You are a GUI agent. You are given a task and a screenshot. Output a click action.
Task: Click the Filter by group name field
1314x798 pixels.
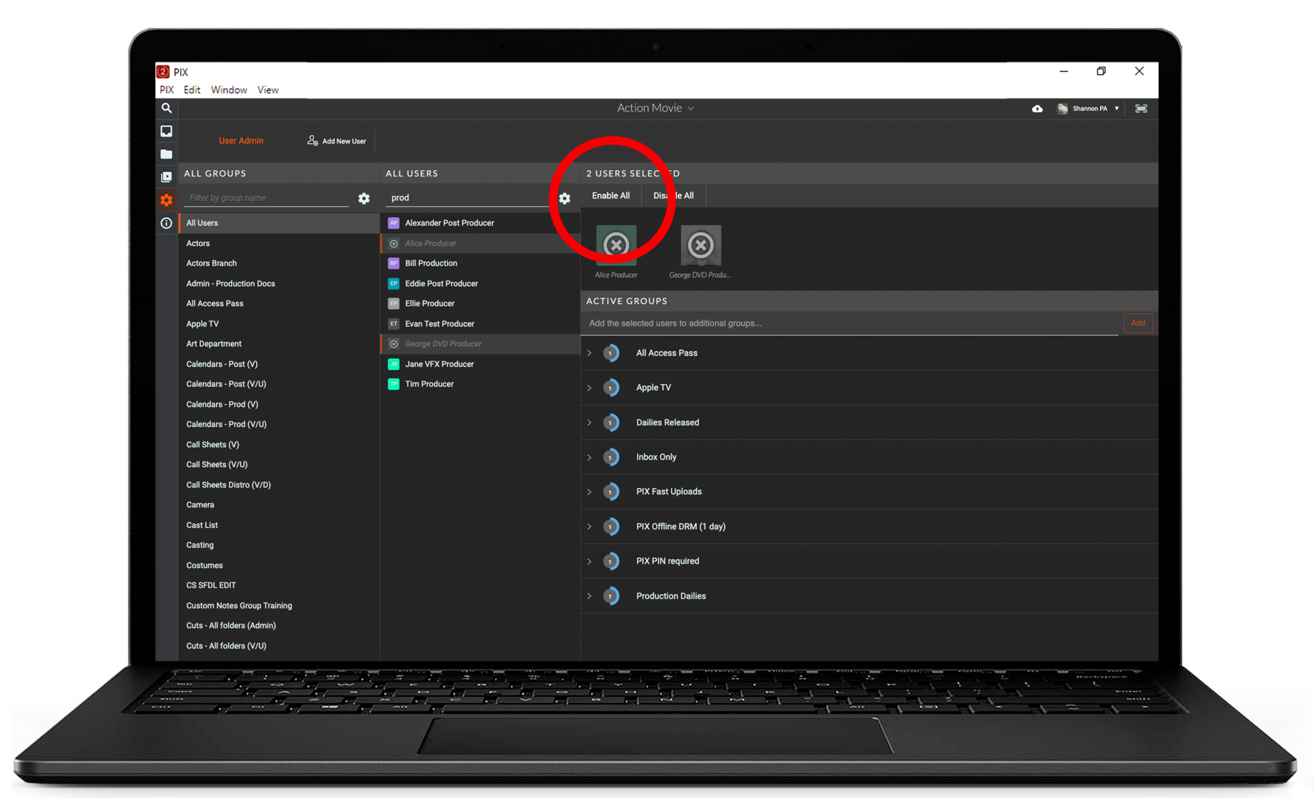pos(266,197)
